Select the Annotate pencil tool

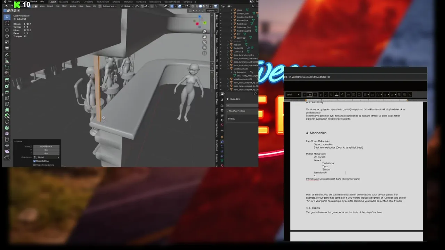click(x=7, y=55)
